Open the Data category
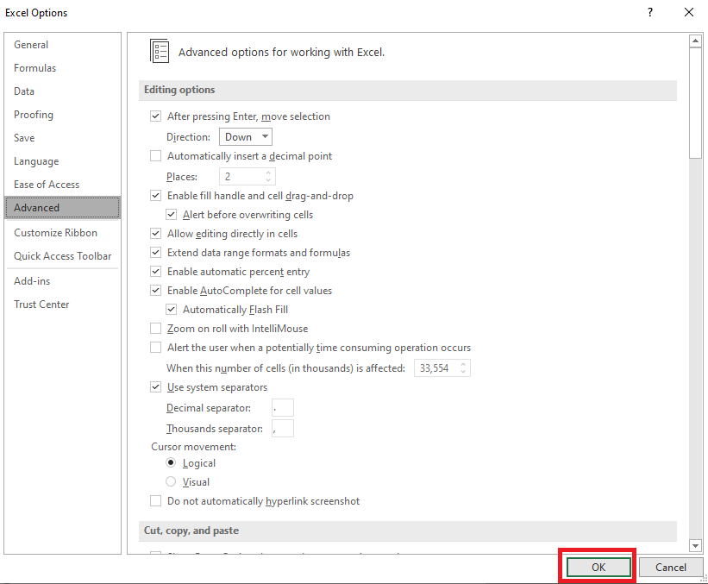Image resolution: width=708 pixels, height=584 pixels. click(x=62, y=91)
